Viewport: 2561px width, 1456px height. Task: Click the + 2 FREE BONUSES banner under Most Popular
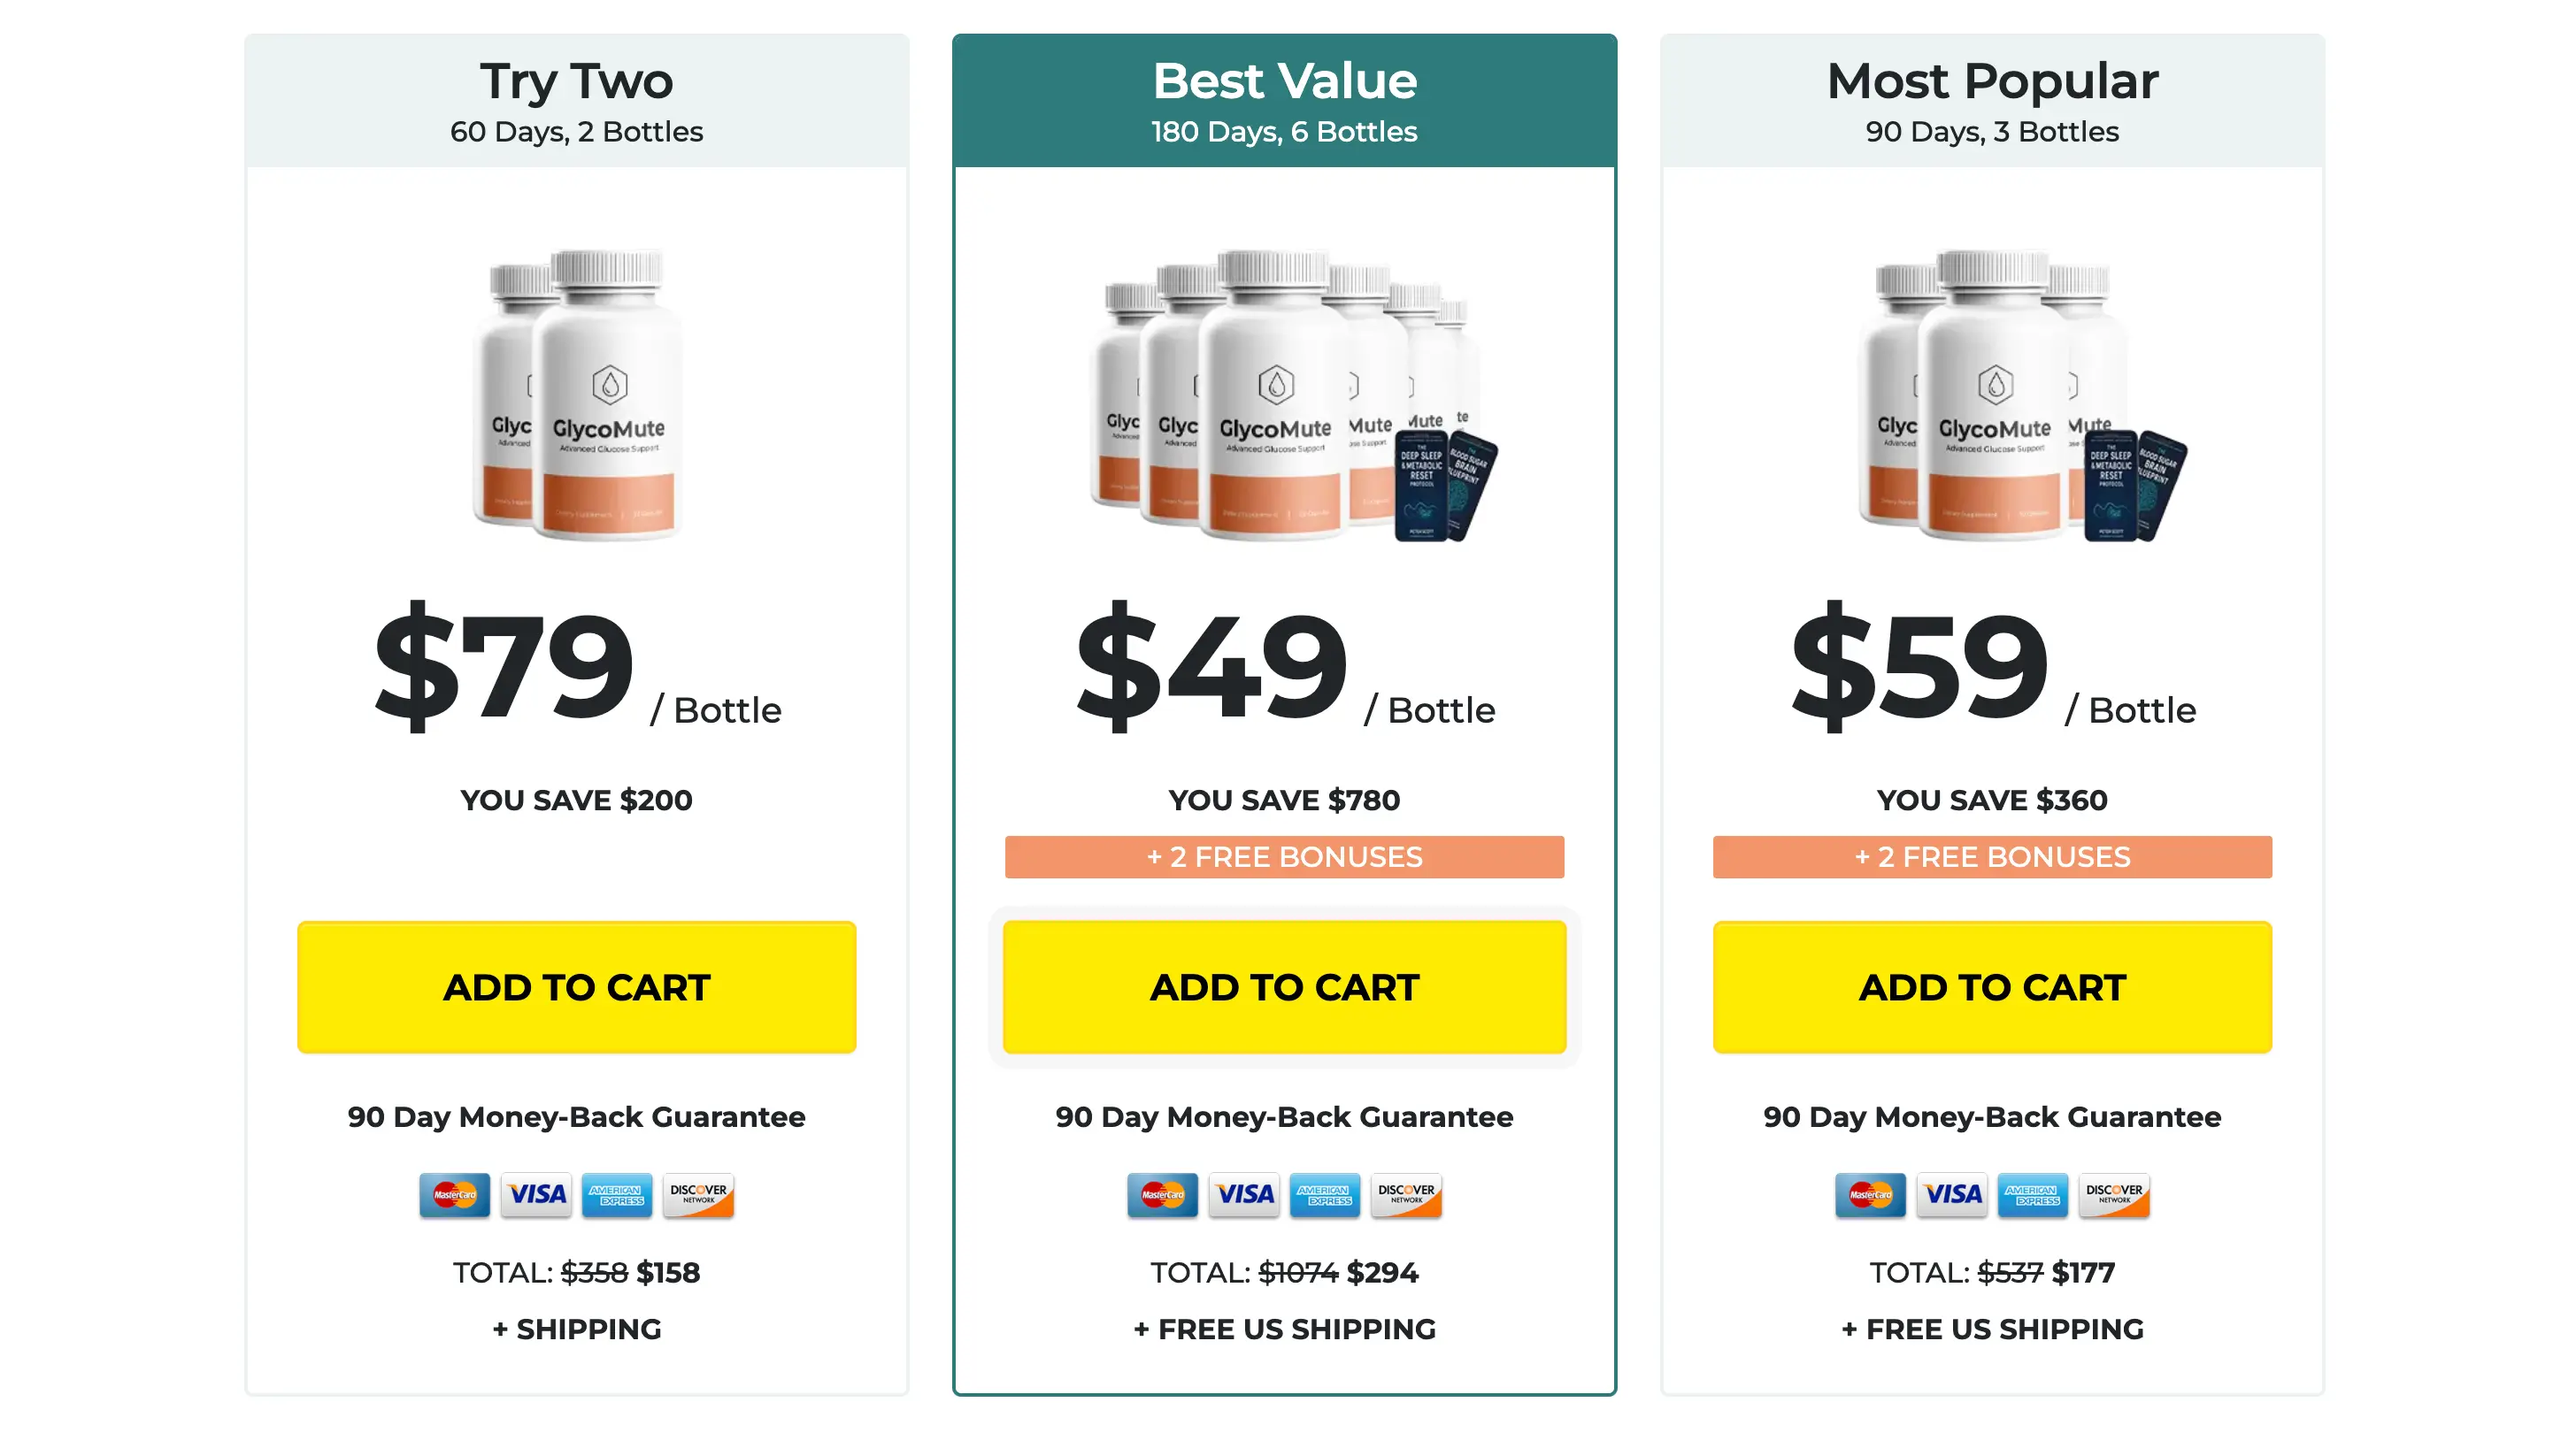pos(1993,857)
